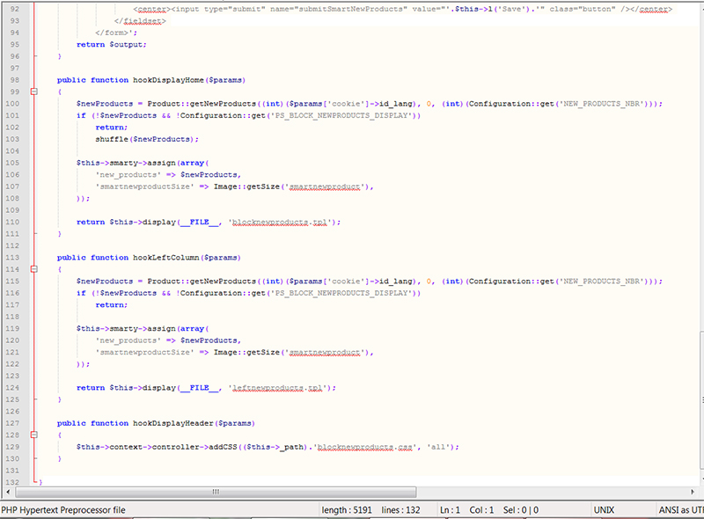Click the function name hookDisplayHome
Viewport: 704px width, 519px height.
point(168,80)
